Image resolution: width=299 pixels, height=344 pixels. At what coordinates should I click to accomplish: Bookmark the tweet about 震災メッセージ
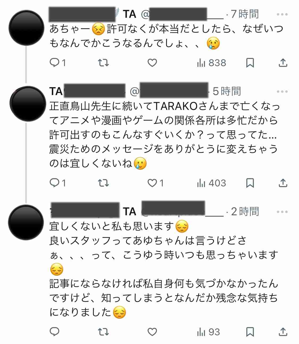[250, 183]
